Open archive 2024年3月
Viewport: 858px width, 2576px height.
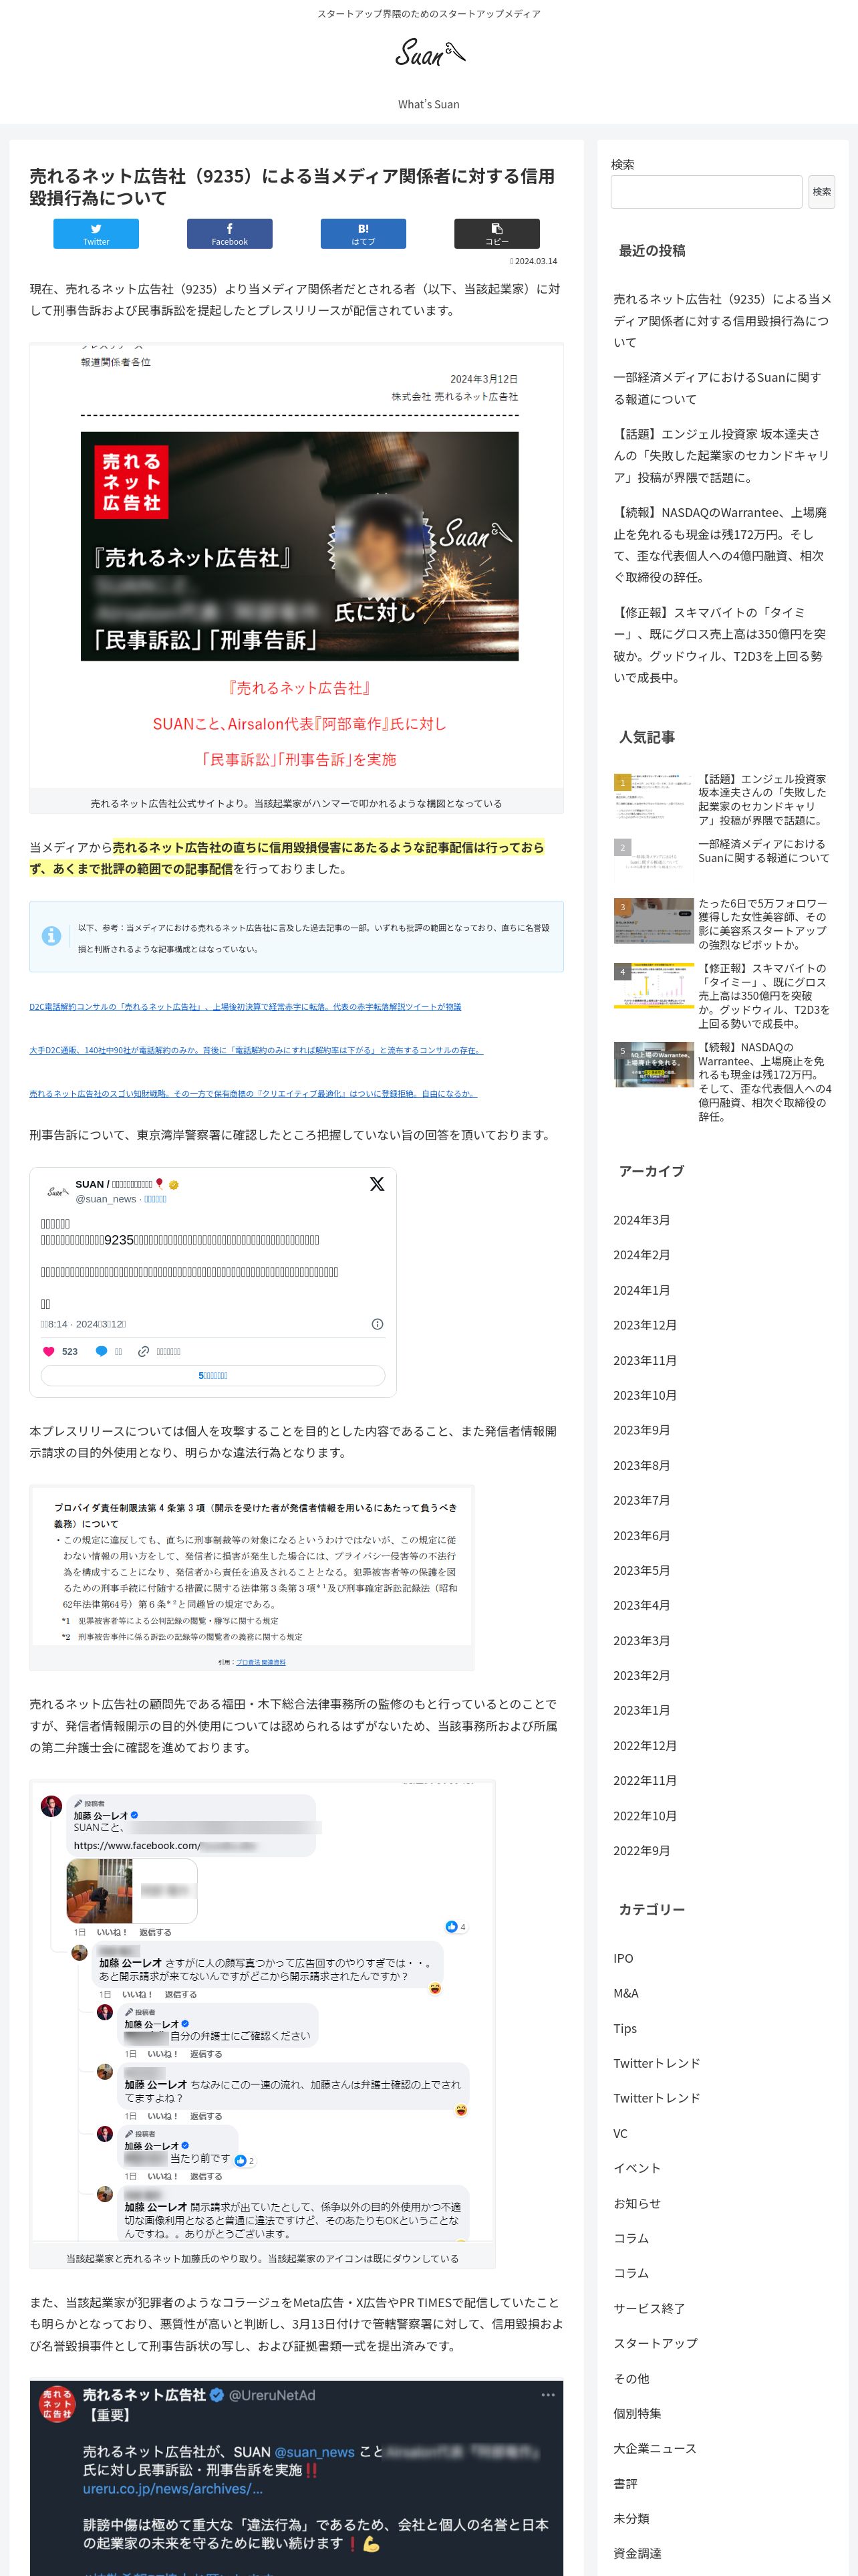click(x=641, y=1220)
